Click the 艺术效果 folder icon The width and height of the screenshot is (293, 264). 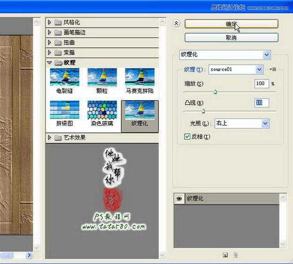coord(58,138)
